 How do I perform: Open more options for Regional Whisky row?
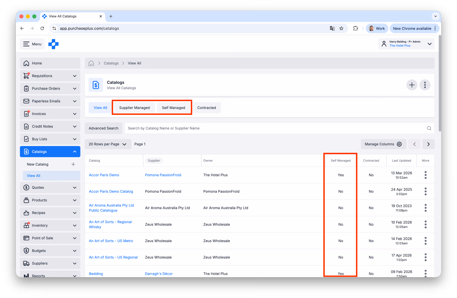[x=425, y=224]
